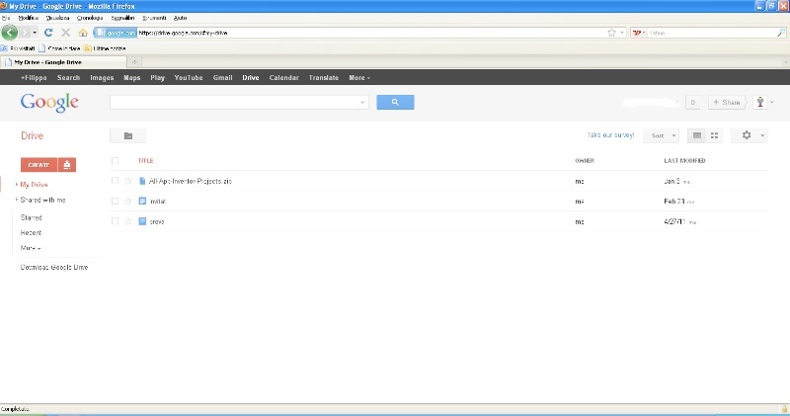This screenshot has width=790, height=416.
Task: Expand the More item in the sidebar
Action: coord(31,248)
